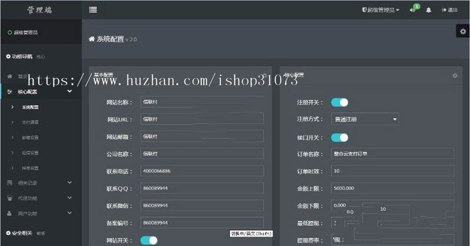
Task: Toggle the 注册开关 switch
Action: (340, 103)
